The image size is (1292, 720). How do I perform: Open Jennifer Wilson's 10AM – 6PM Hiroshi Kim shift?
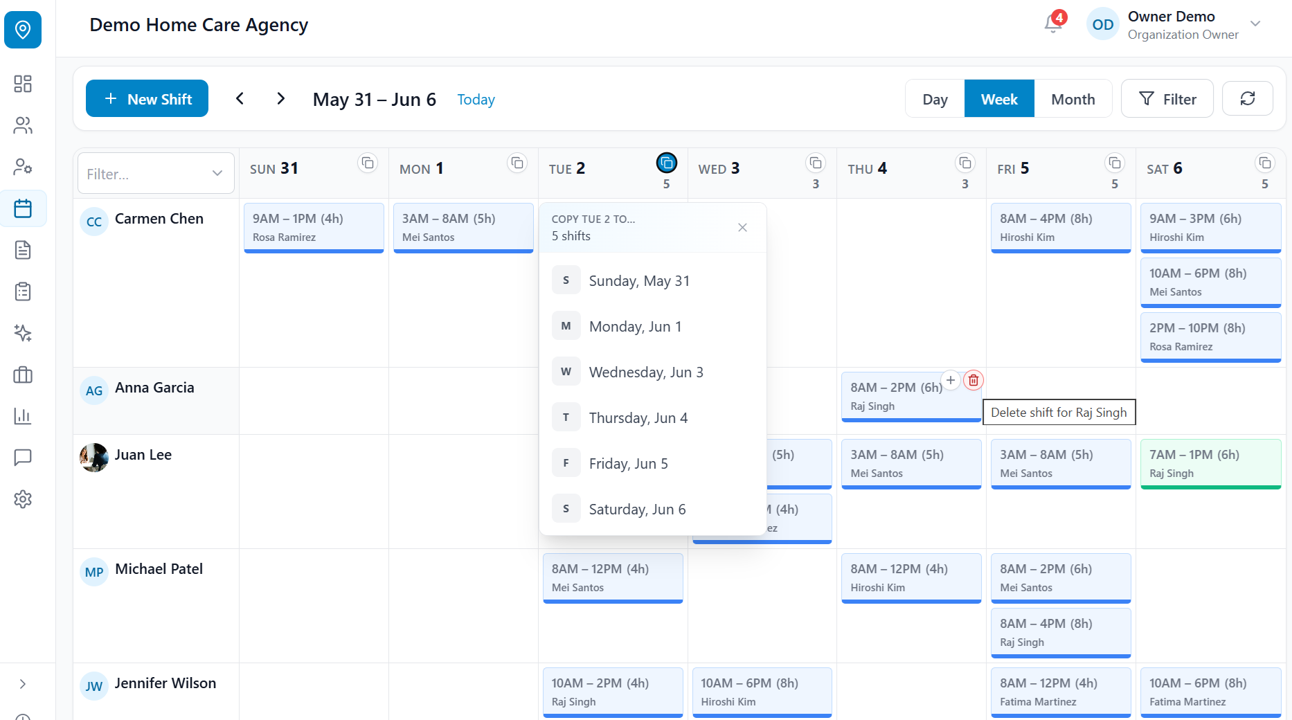coord(762,692)
